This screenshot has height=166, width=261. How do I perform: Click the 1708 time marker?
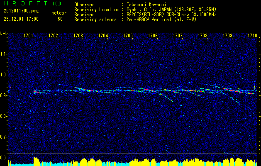202,36
